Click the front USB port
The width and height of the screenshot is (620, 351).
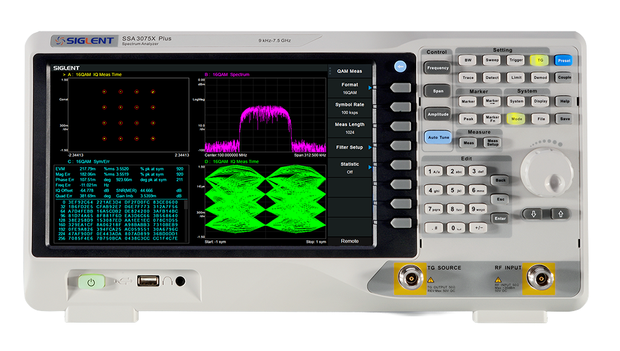click(x=148, y=281)
